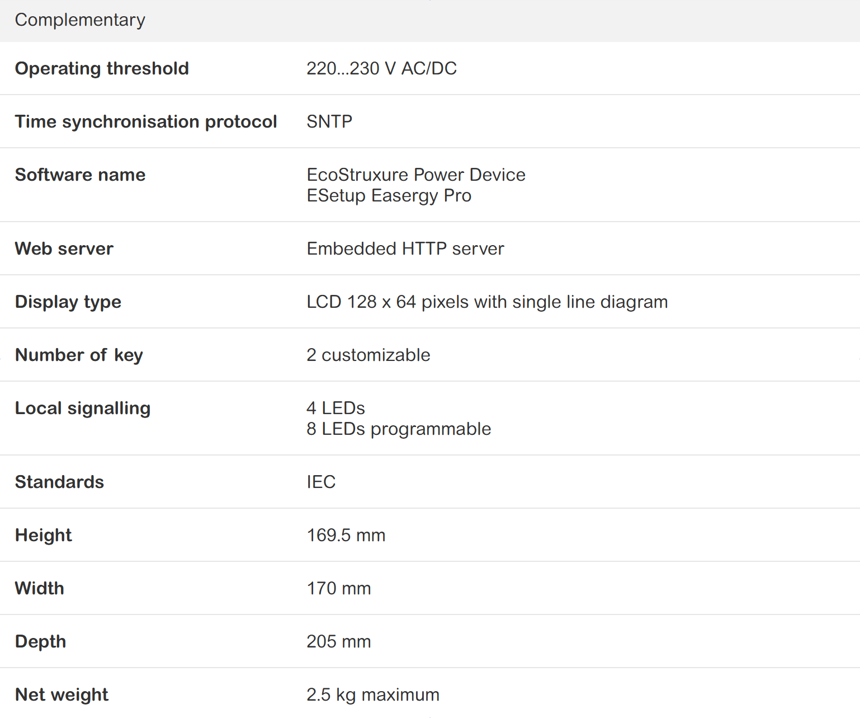Click the 2 customizable value

[x=368, y=355]
